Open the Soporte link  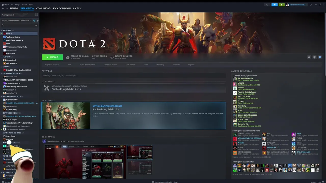coord(191,65)
